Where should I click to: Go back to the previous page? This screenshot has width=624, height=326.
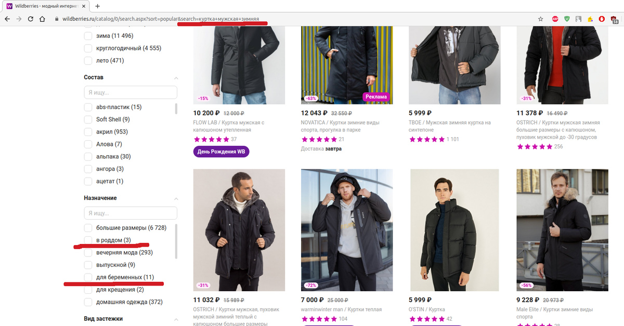[x=7, y=19]
